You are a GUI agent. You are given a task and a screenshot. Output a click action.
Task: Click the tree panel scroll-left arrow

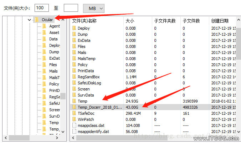pyautogui.click(x=6, y=138)
